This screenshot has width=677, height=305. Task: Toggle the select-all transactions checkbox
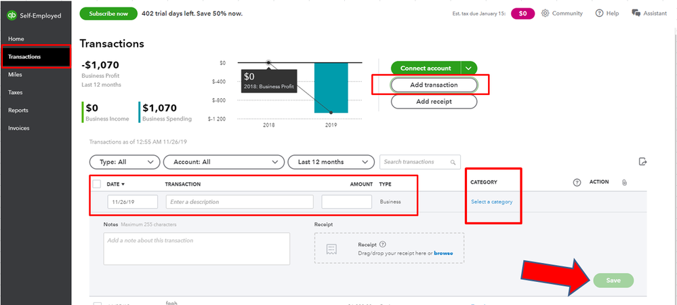point(96,184)
